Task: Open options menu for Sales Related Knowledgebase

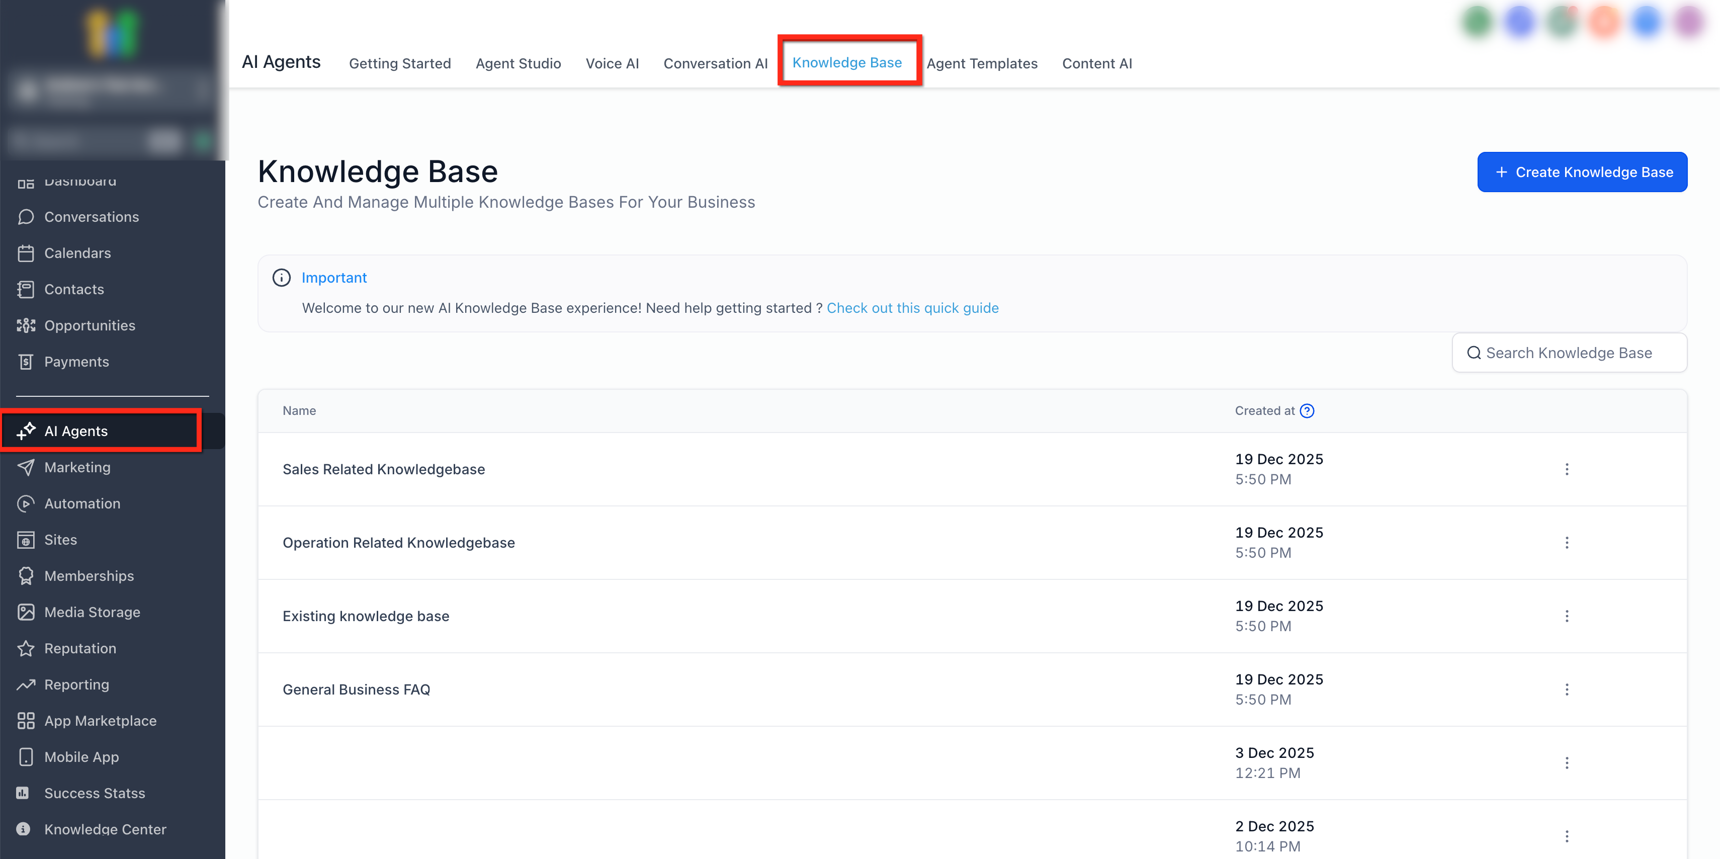Action: pos(1567,469)
